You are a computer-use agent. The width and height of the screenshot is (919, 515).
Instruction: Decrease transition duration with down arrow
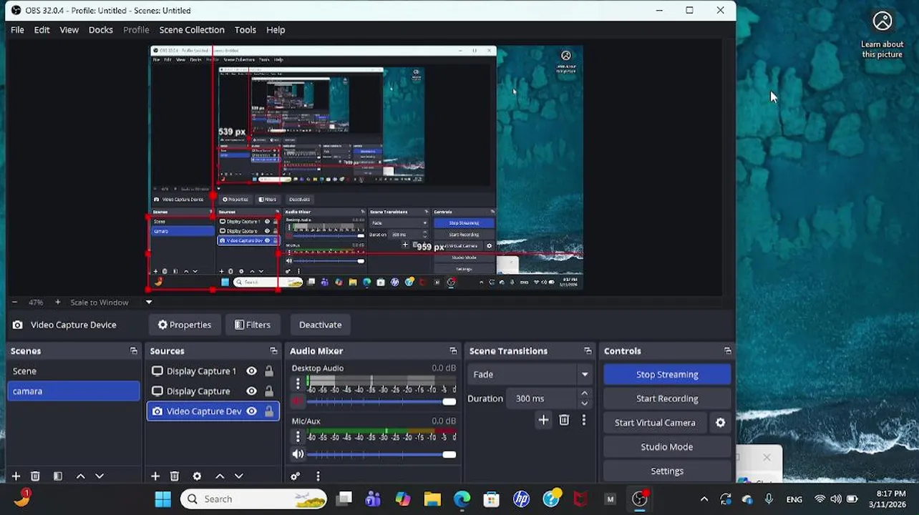(584, 403)
